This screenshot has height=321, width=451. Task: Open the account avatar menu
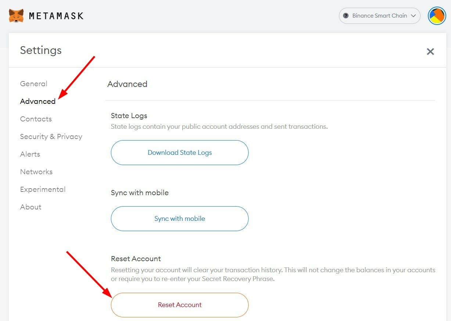(x=437, y=16)
